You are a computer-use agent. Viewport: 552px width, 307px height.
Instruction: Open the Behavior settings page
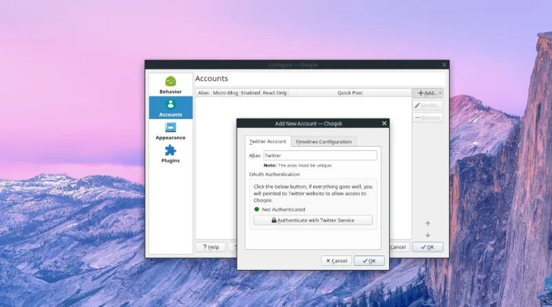pyautogui.click(x=170, y=85)
